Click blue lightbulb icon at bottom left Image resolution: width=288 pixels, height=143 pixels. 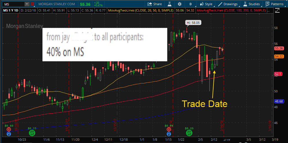tap(9, 134)
